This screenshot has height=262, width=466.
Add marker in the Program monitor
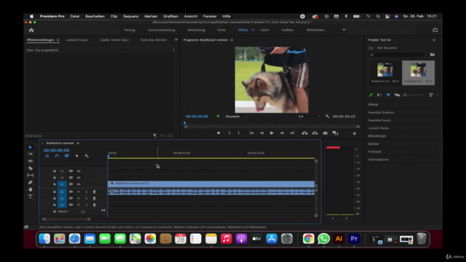218,133
